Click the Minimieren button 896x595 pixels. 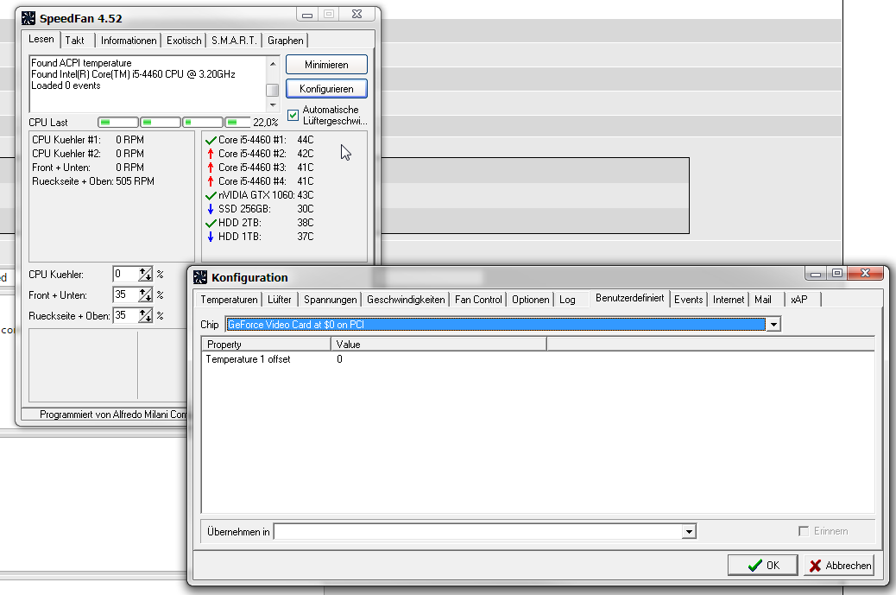[326, 65]
